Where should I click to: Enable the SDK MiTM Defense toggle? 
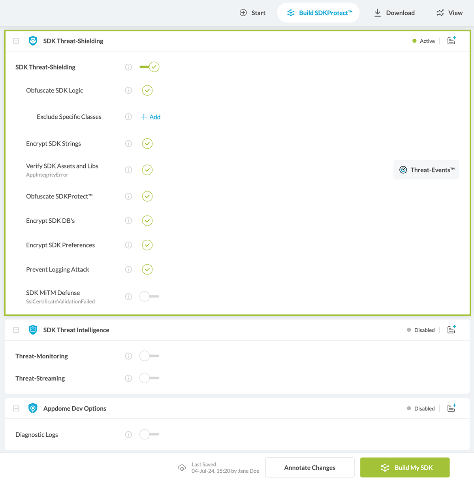[x=149, y=296]
